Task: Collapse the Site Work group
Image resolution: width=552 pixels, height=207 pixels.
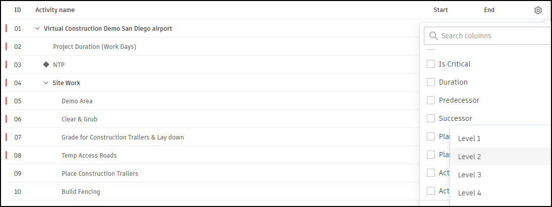Action: click(46, 83)
